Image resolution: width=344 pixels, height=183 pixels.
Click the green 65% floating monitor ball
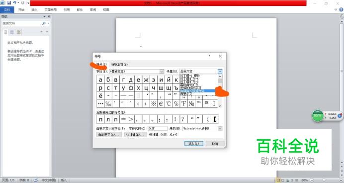point(318,116)
